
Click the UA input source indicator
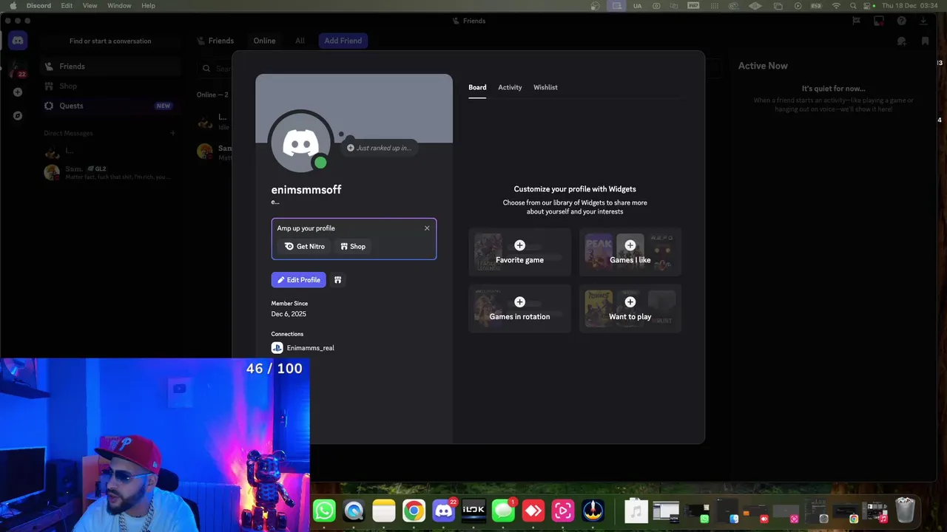coord(637,5)
